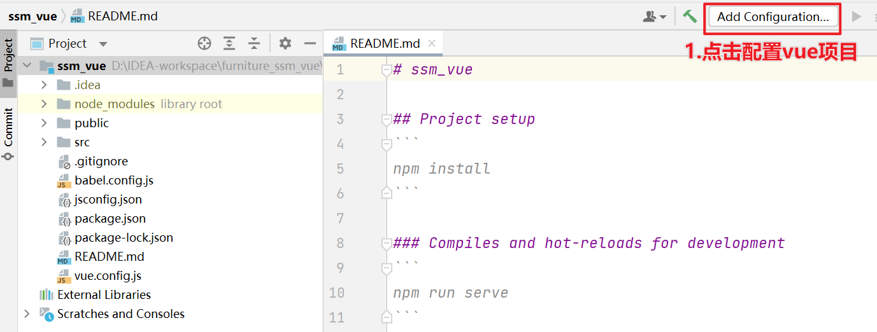The image size is (877, 332).
Task: Select the babel.config.js file
Action: [114, 180]
